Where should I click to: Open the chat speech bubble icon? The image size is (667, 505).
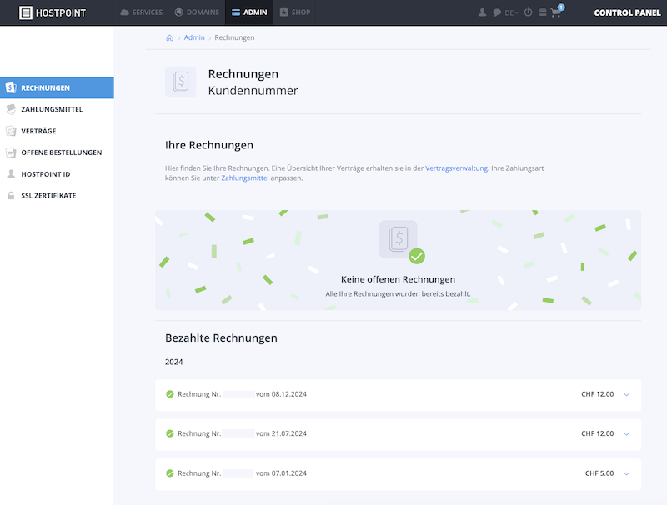pos(496,12)
